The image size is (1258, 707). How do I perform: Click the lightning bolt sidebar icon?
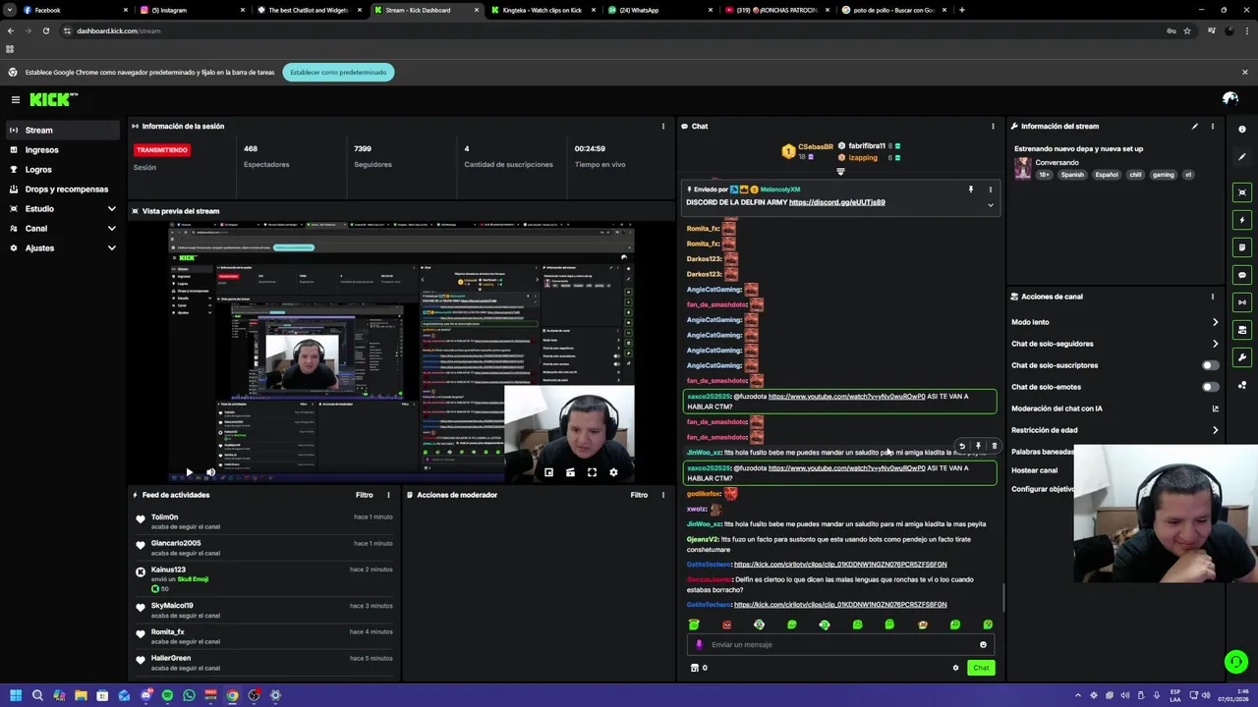[1242, 220]
